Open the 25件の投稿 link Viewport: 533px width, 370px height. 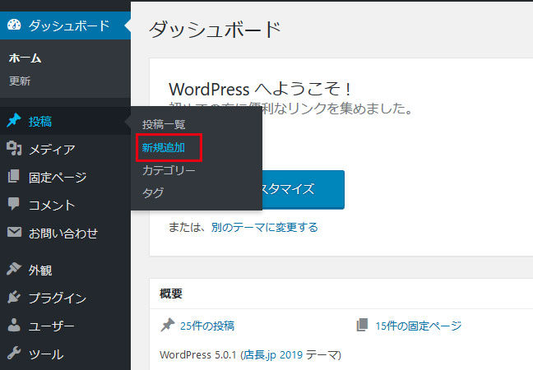pyautogui.click(x=207, y=326)
